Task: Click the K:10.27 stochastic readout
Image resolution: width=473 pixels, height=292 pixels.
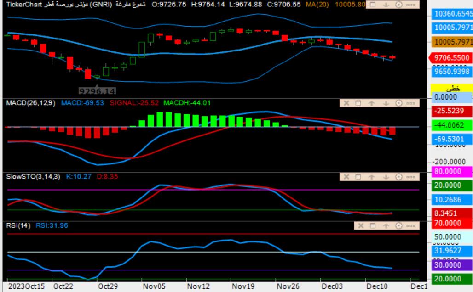Action: click(x=78, y=177)
